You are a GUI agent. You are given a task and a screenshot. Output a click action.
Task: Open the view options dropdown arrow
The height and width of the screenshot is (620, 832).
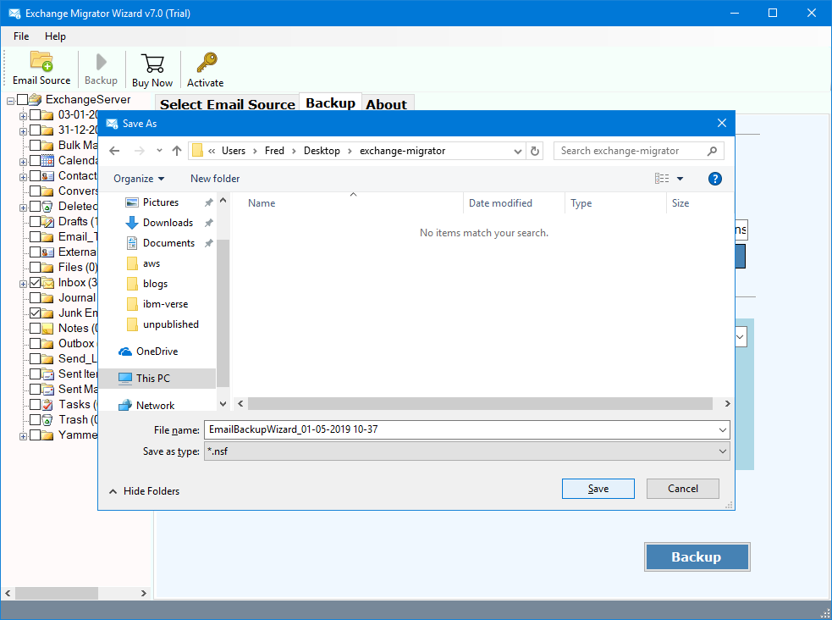pyautogui.click(x=680, y=179)
